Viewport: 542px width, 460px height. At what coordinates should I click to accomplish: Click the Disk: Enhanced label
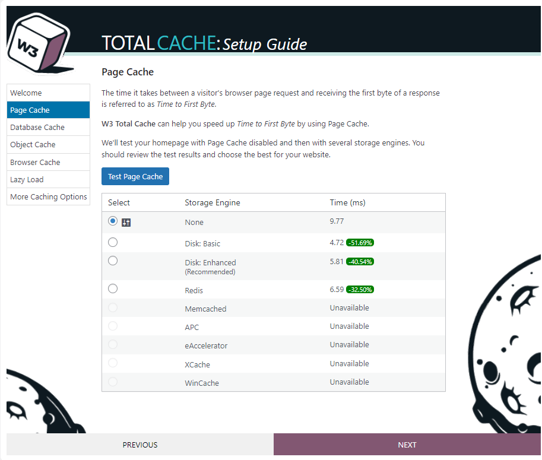[211, 263]
